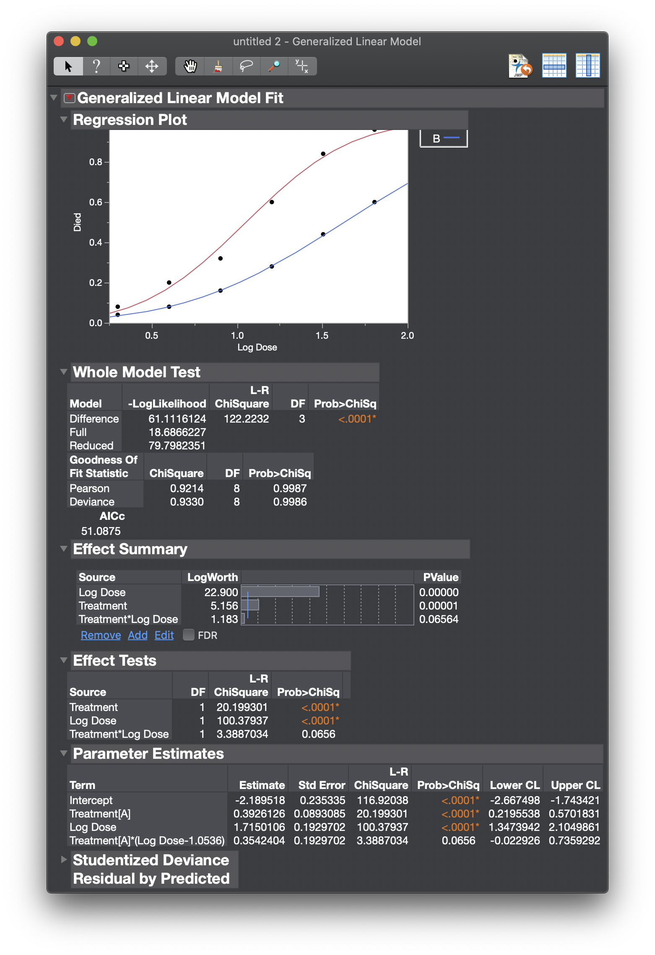The image size is (655, 955).
Task: Click the Upper CL value 2.1049861
Action: (574, 827)
